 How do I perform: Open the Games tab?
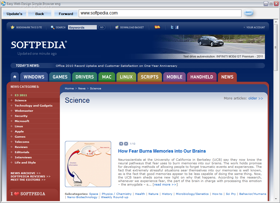pyautogui.click(x=60, y=77)
